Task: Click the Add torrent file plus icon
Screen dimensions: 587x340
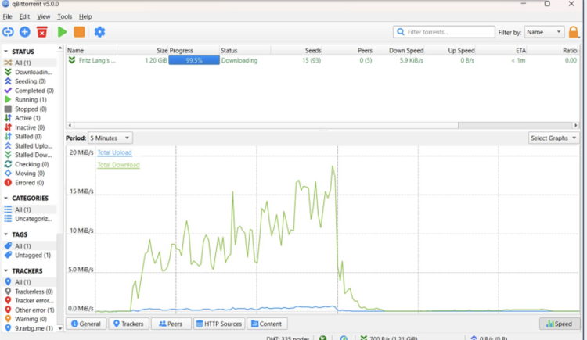Action: point(25,32)
